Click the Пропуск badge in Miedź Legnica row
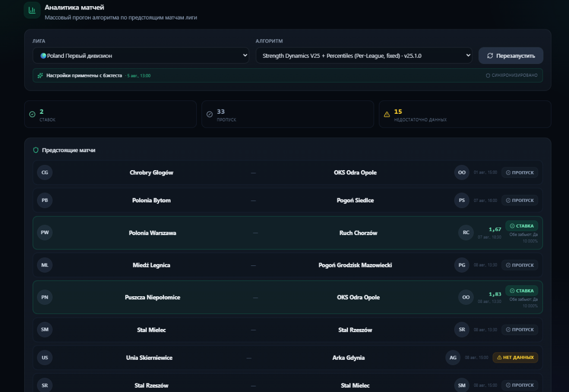Viewport: 569px width, 392px height. tap(520, 265)
